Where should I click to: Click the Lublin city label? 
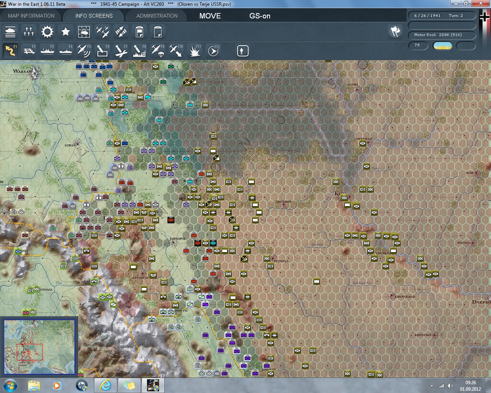(70, 145)
